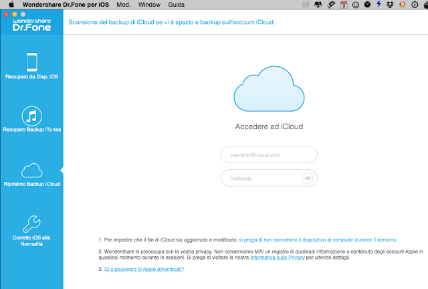Open the Apple menu
The height and width of the screenshot is (289, 428).
click(11, 5)
